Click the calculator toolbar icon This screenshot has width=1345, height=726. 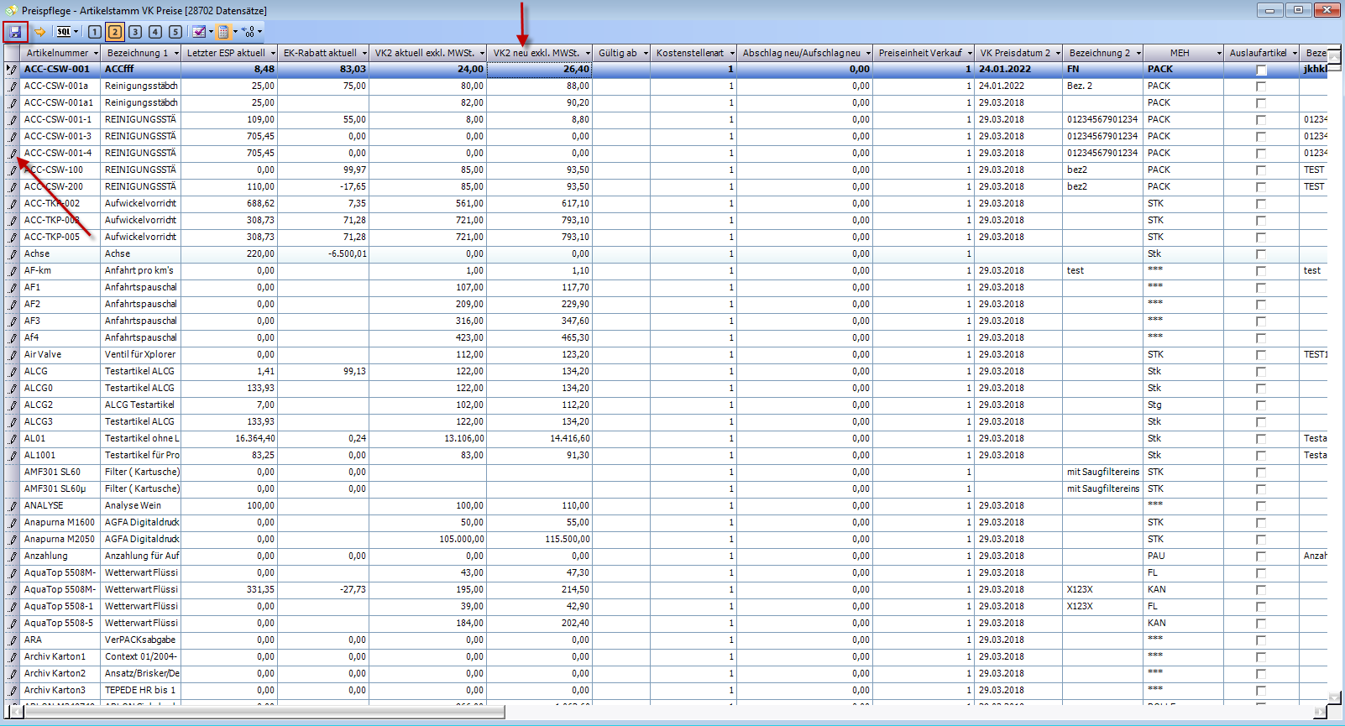tap(222, 32)
